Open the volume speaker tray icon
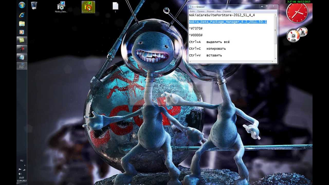 pyautogui.click(x=20, y=174)
